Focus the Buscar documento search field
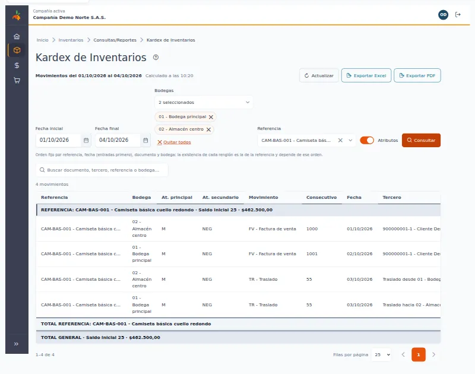Screen dimensions: 475x374 tap(102, 170)
